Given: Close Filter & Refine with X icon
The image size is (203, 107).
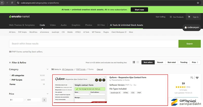Looking at the screenshot, I should click(x=10, y=63).
